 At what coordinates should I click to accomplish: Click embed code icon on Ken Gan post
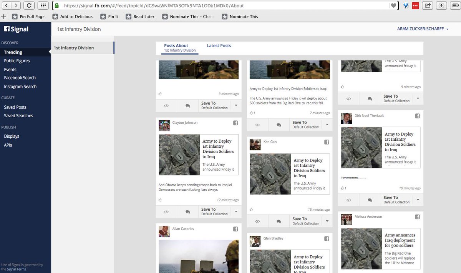[x=257, y=221]
